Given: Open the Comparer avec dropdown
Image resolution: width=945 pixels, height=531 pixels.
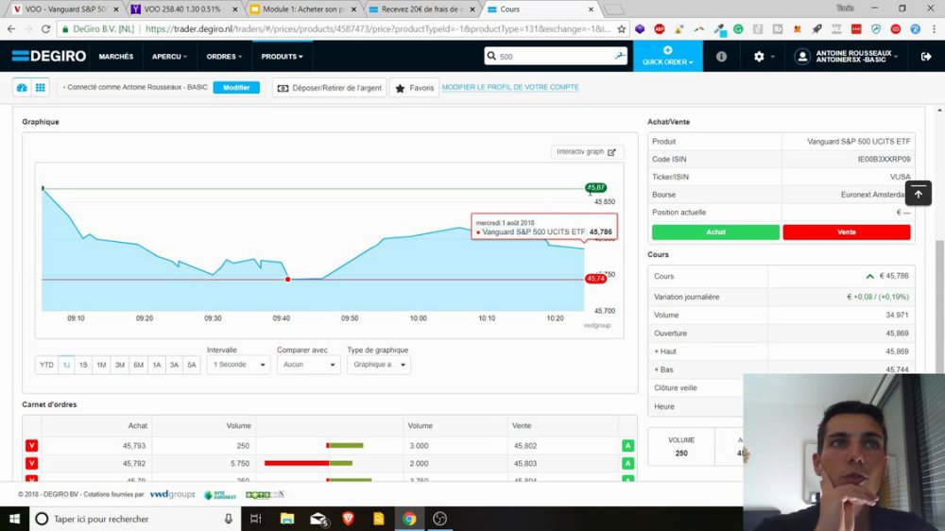Looking at the screenshot, I should (x=309, y=365).
